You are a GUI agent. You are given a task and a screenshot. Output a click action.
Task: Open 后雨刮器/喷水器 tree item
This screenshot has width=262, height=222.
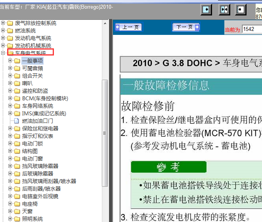click(x=42, y=189)
